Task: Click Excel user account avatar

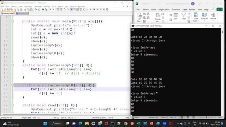Action: pos(193,4)
